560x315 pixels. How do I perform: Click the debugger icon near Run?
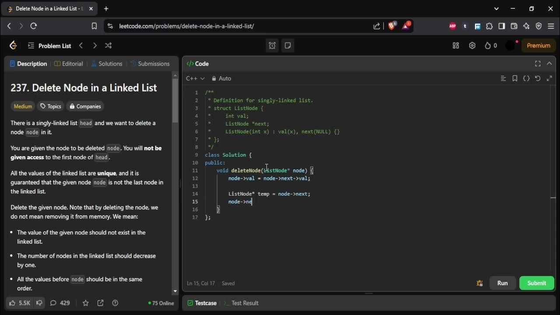click(479, 283)
